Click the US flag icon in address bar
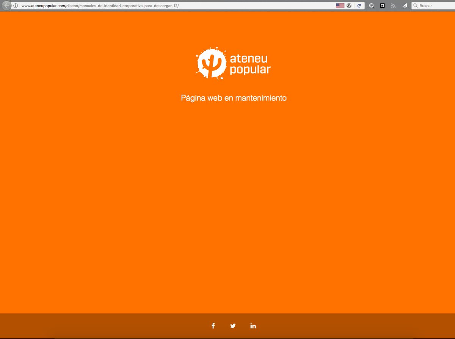This screenshot has height=339, width=455. pyautogui.click(x=340, y=6)
